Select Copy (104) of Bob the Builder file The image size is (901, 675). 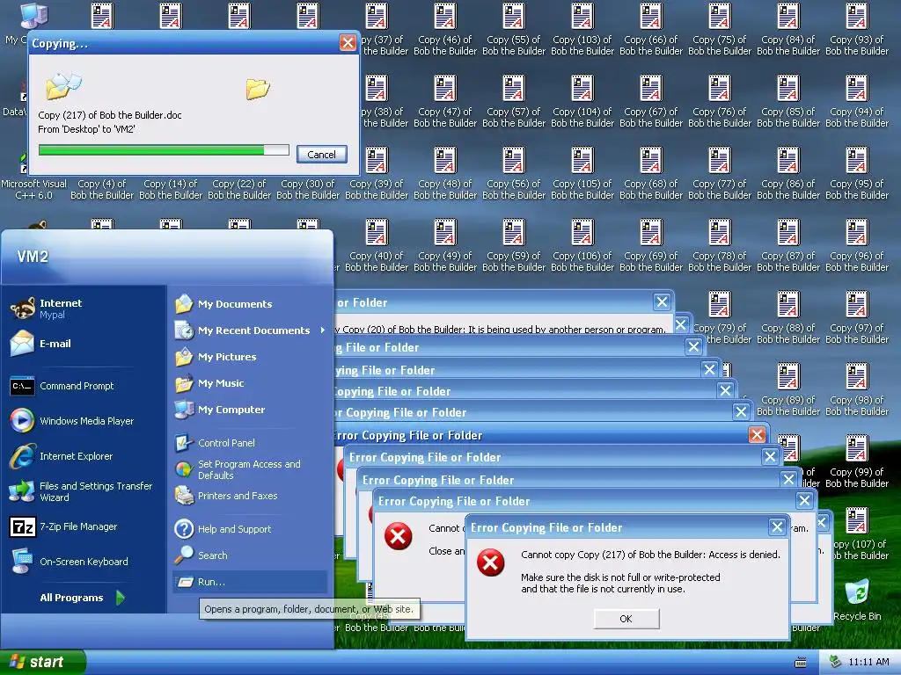(x=582, y=102)
